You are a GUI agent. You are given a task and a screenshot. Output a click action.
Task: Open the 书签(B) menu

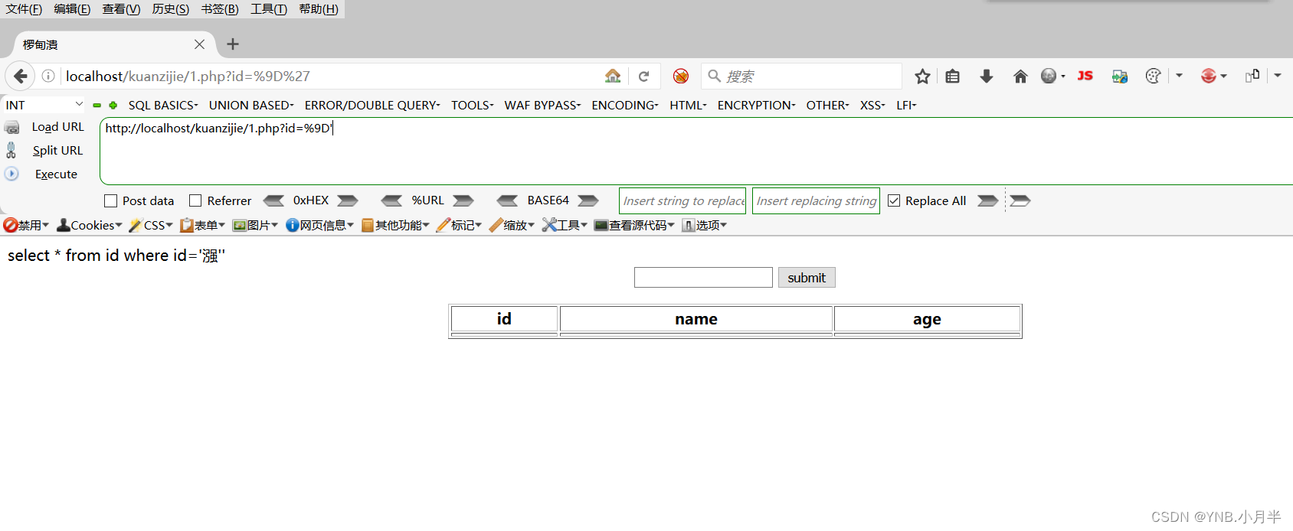pyautogui.click(x=220, y=9)
